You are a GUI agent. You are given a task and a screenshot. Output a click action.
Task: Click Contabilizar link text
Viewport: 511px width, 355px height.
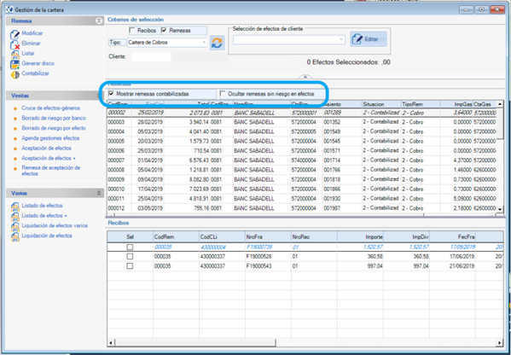pyautogui.click(x=36, y=73)
